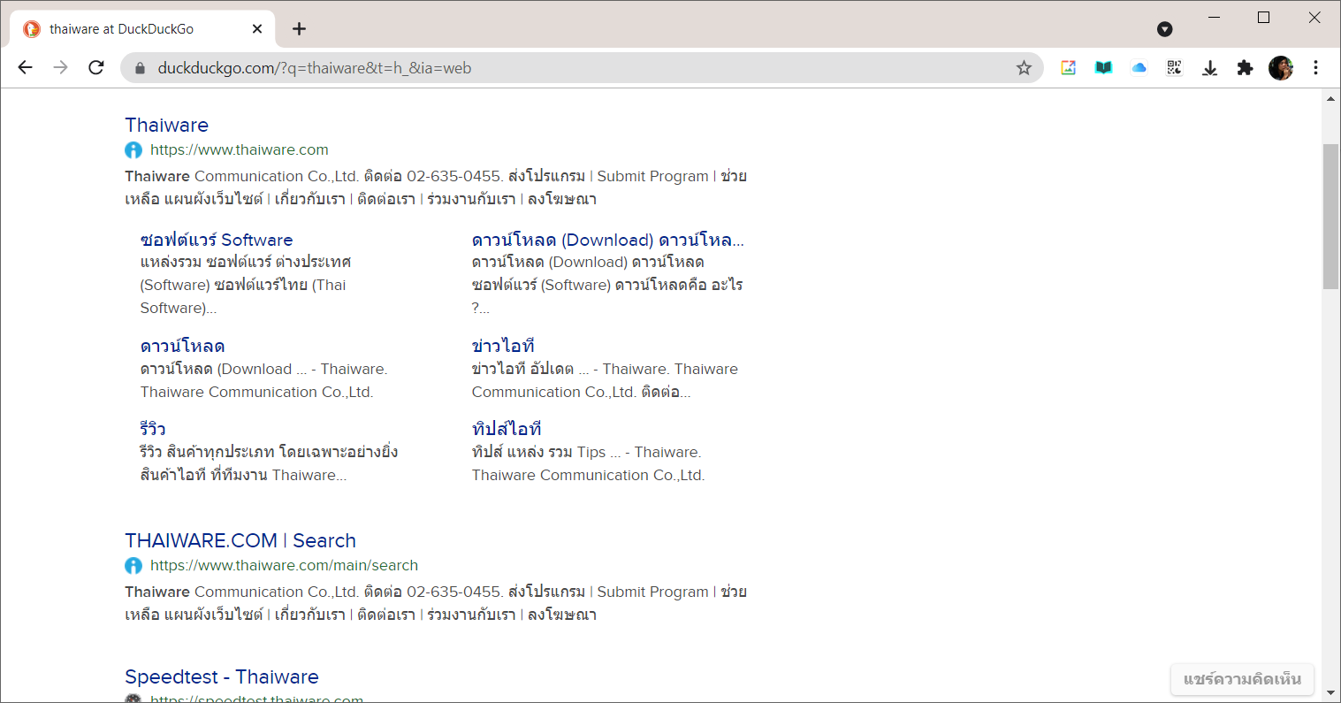View site info via the padlock icon

139,68
